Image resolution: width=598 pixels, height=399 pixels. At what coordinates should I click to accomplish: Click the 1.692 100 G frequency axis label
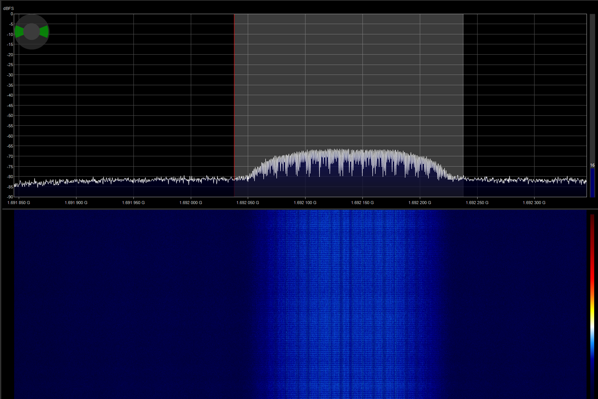[x=305, y=203]
